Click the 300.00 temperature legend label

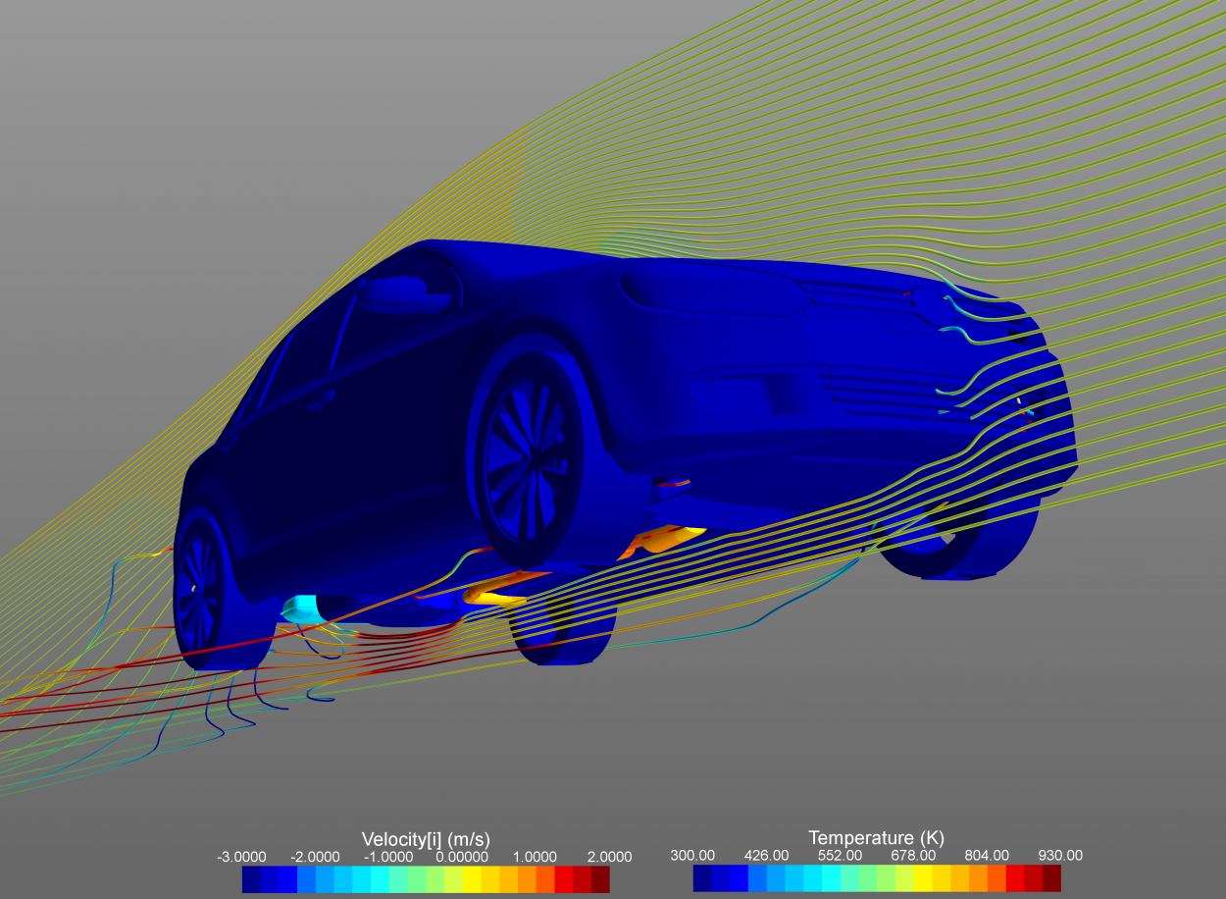[692, 856]
